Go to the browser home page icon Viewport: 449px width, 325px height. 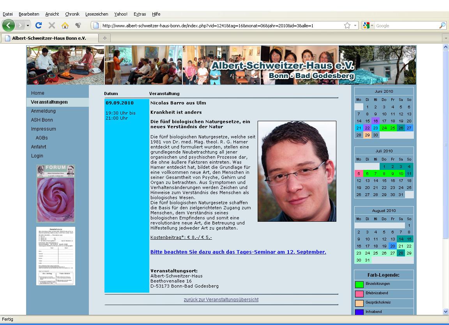65,26
